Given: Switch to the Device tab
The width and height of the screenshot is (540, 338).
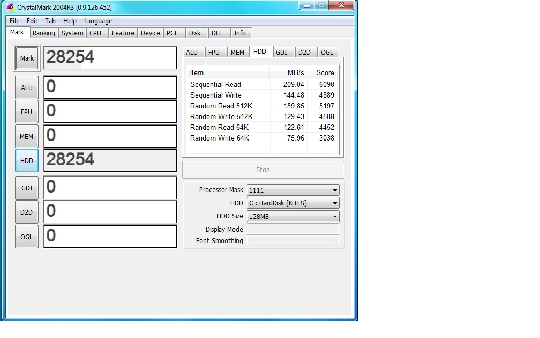Looking at the screenshot, I should (151, 33).
